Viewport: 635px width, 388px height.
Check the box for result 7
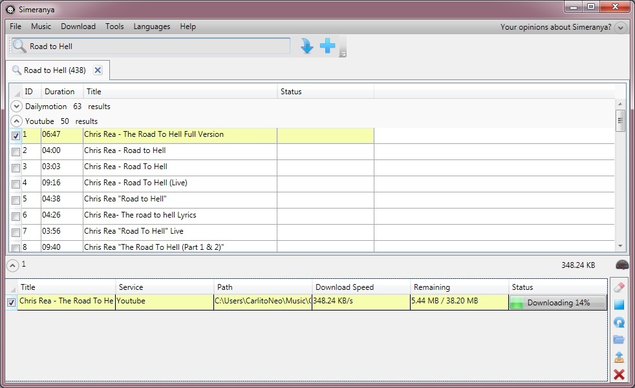point(16,233)
